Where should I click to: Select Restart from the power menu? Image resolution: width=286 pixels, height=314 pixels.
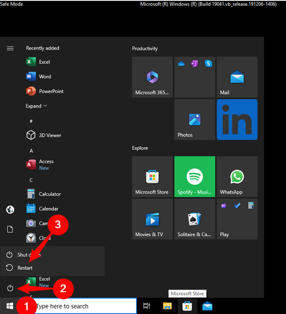pyautogui.click(x=52, y=268)
